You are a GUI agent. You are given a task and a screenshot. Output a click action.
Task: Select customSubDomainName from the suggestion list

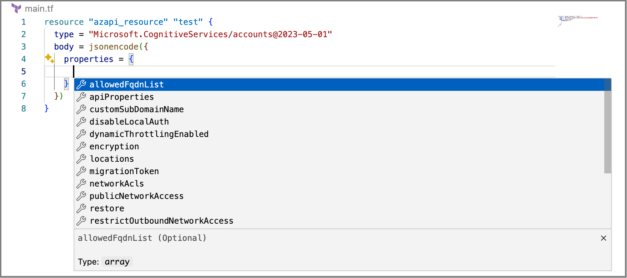click(x=137, y=109)
